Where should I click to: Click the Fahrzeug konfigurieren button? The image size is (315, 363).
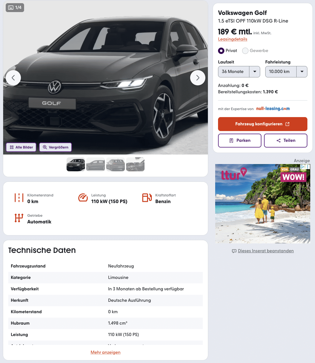(x=262, y=124)
